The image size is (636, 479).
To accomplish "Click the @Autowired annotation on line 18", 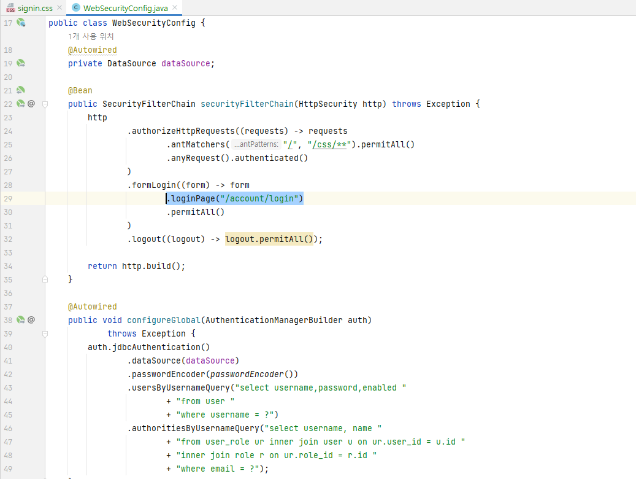I will pyautogui.click(x=93, y=50).
